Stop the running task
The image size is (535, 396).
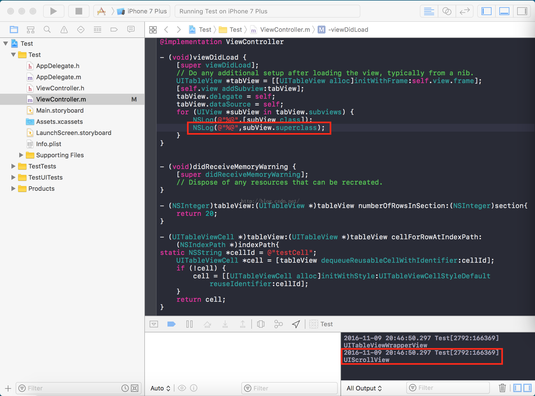coord(79,11)
